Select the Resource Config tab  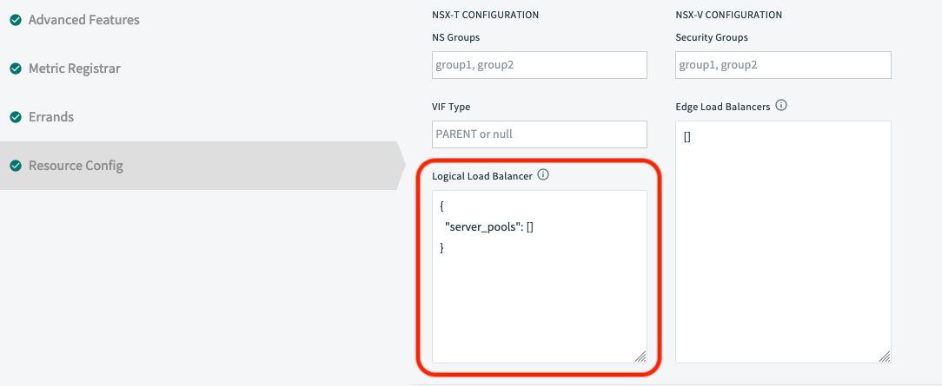[x=76, y=166]
